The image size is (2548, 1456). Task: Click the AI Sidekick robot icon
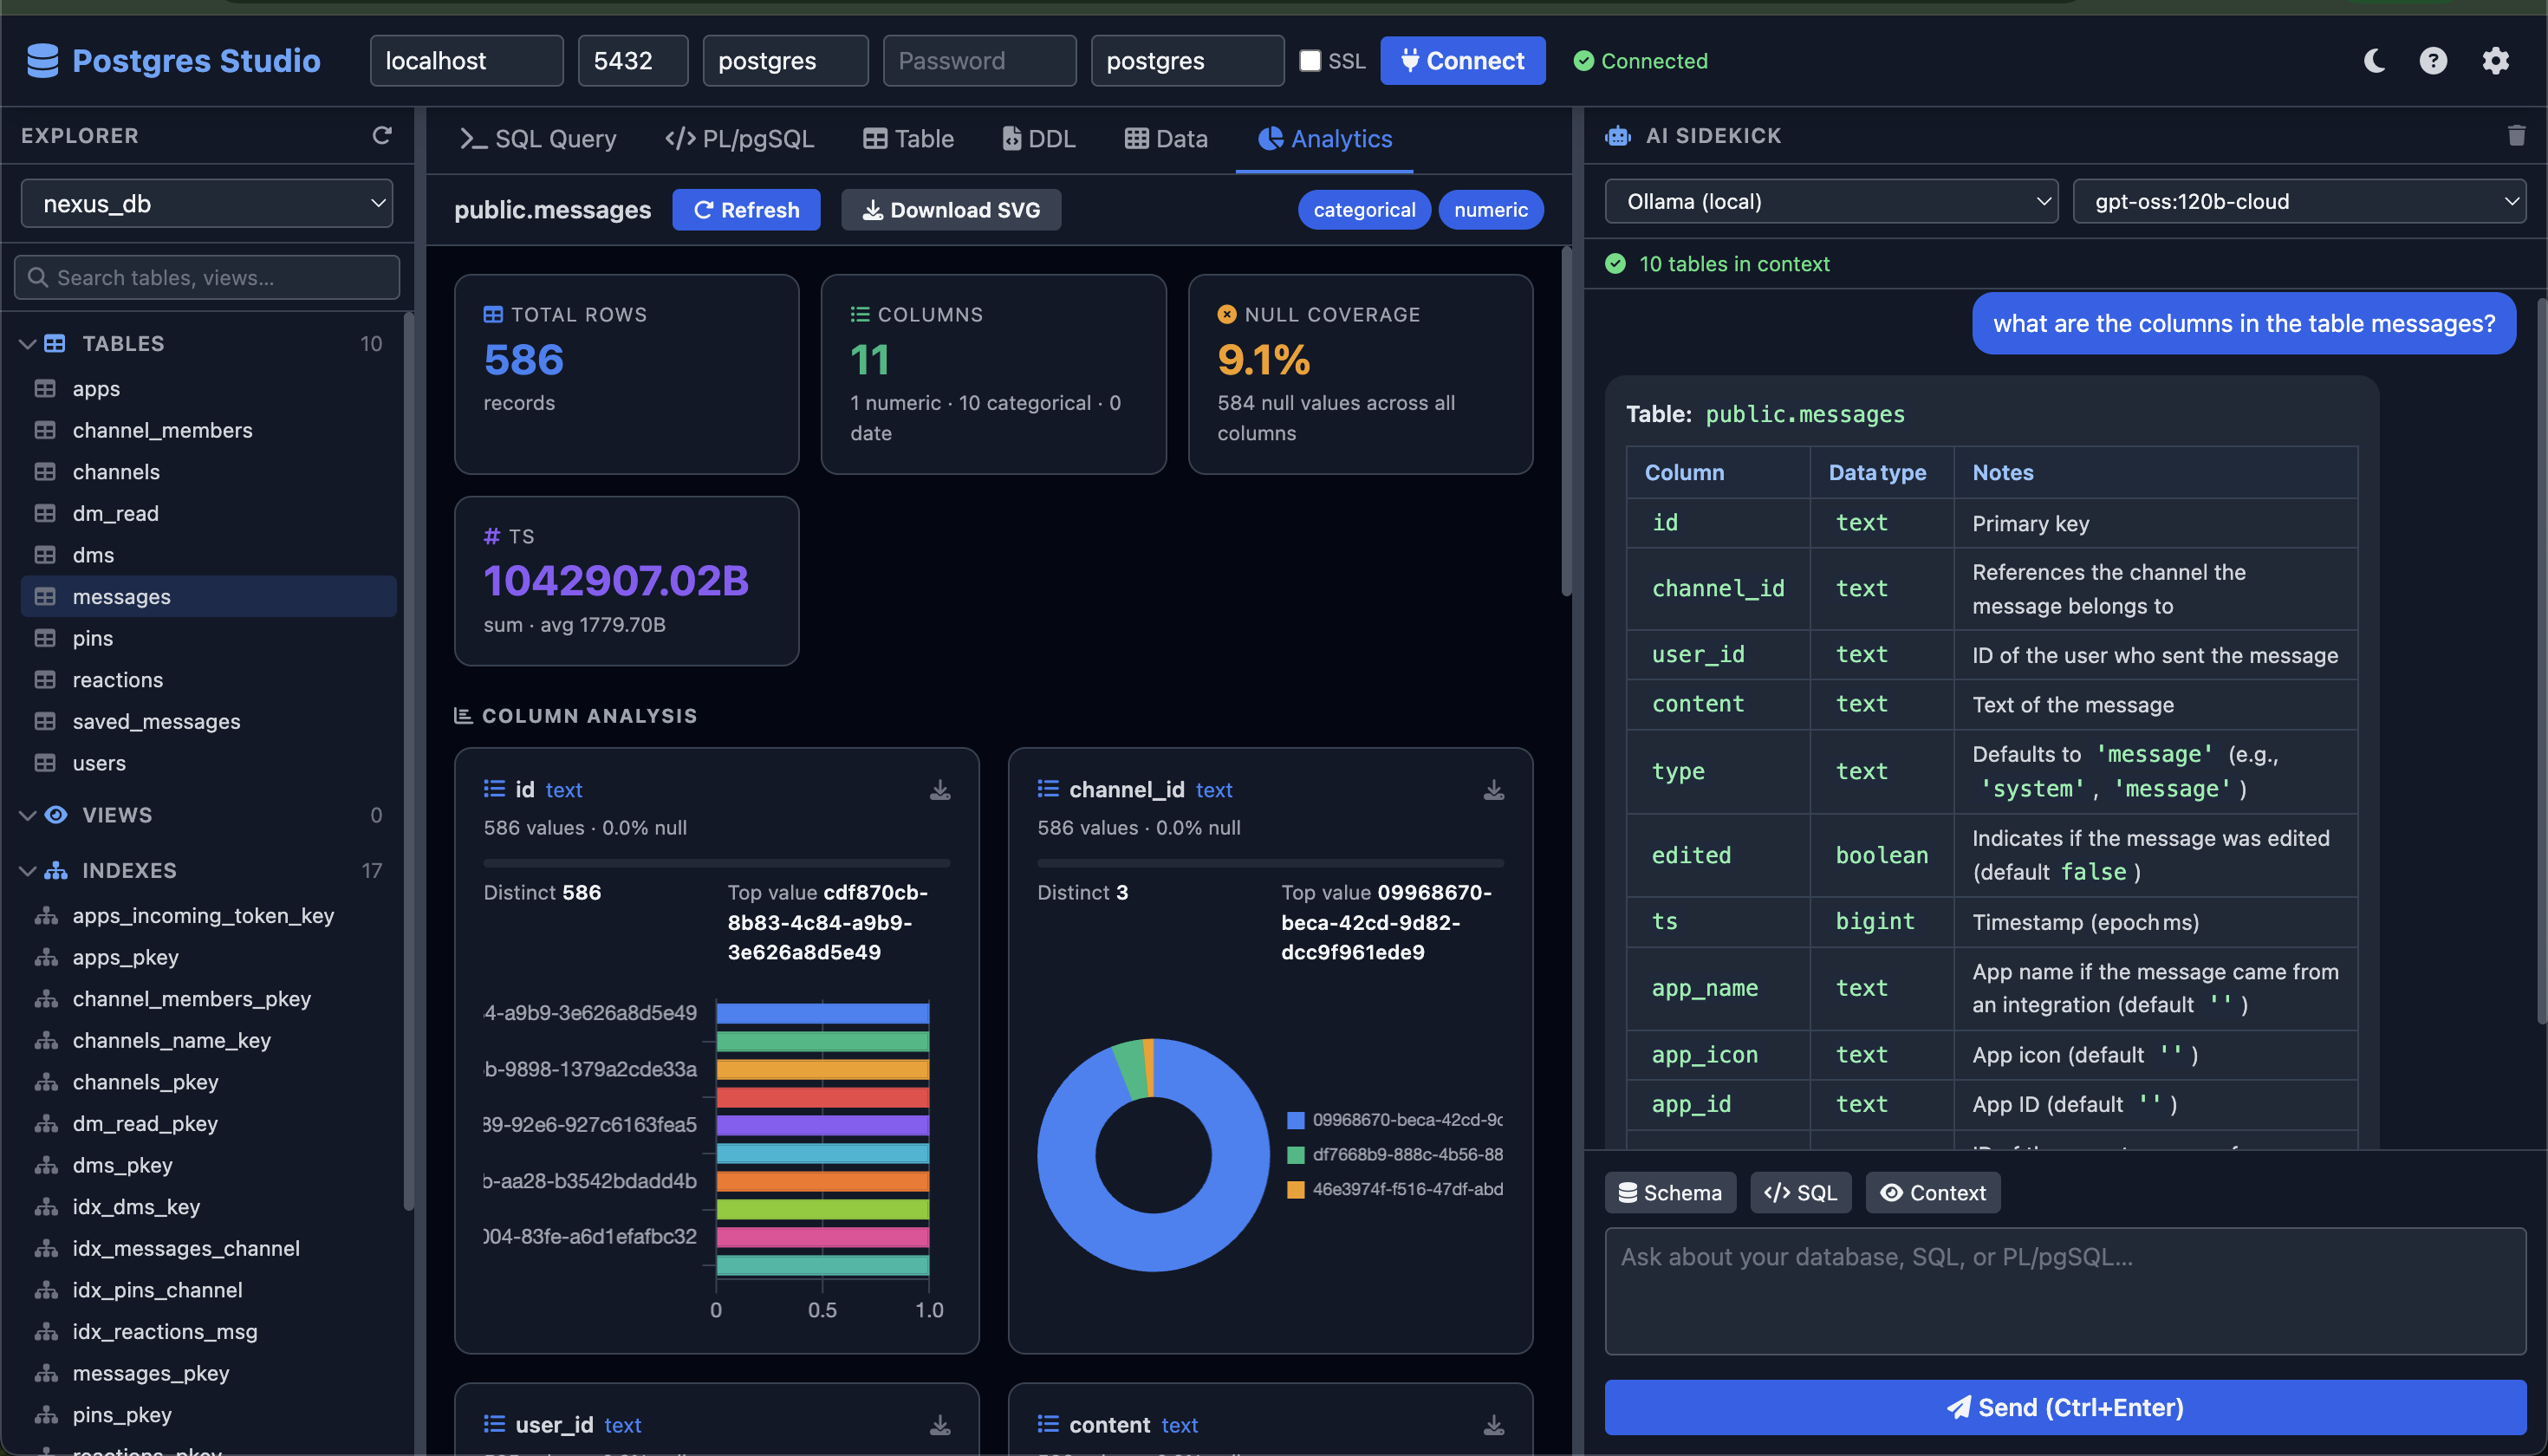(1618, 135)
